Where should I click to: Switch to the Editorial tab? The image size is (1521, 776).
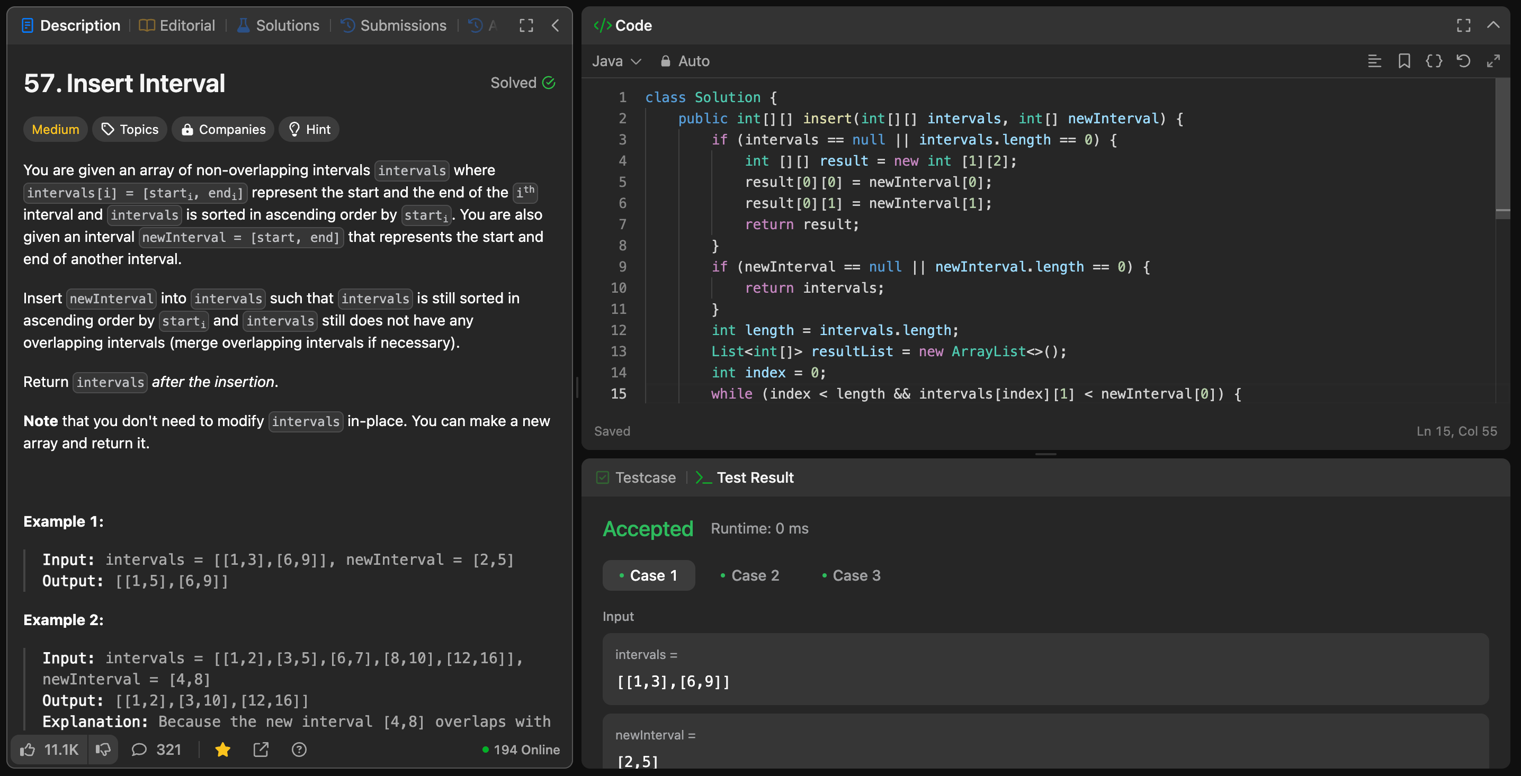point(177,25)
